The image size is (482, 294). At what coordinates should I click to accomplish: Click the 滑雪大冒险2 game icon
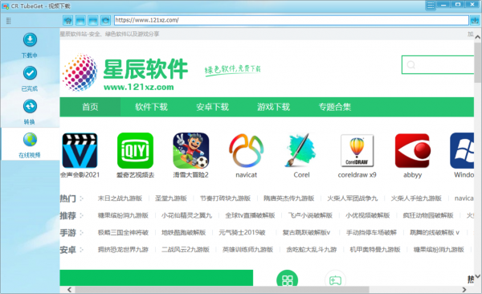(x=191, y=150)
